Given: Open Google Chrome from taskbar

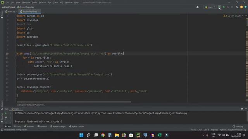Looking at the screenshot, I should (x=103, y=135).
